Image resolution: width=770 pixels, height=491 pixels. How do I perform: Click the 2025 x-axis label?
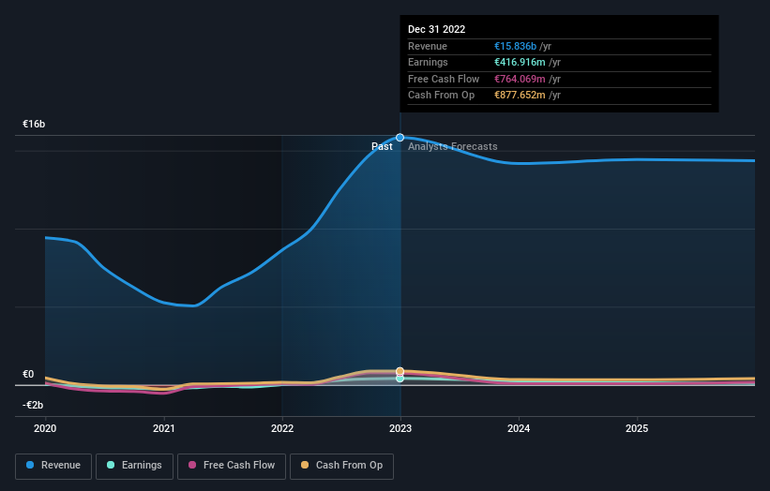click(637, 428)
